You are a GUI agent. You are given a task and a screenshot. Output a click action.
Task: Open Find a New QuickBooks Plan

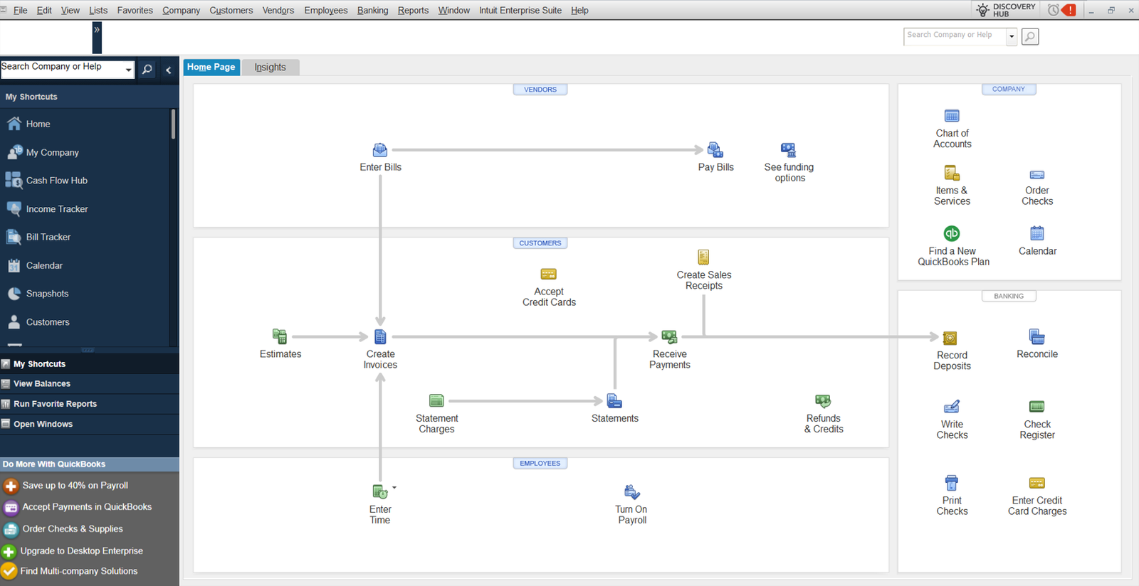pos(952,233)
